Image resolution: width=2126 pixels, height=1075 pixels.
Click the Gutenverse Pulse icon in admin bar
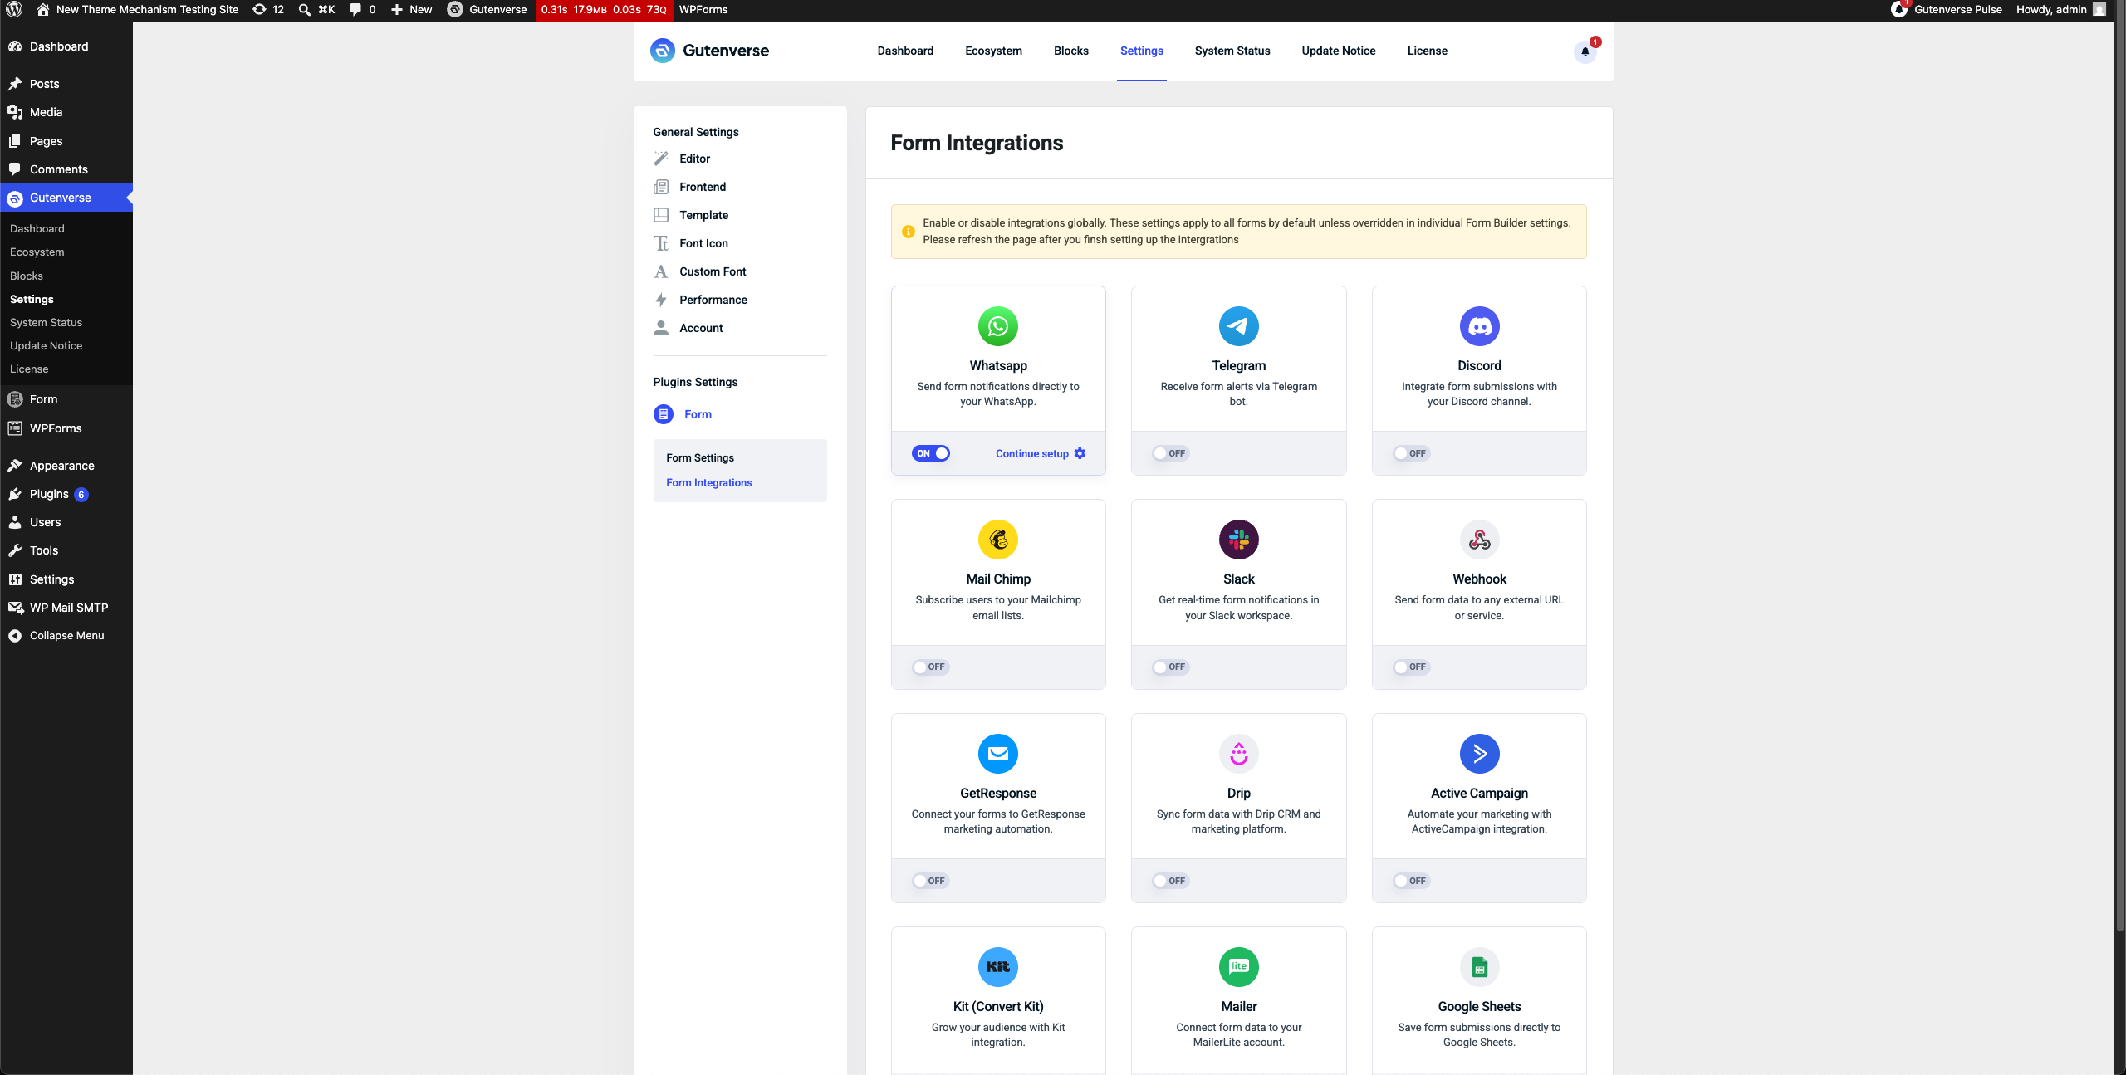1899,10
